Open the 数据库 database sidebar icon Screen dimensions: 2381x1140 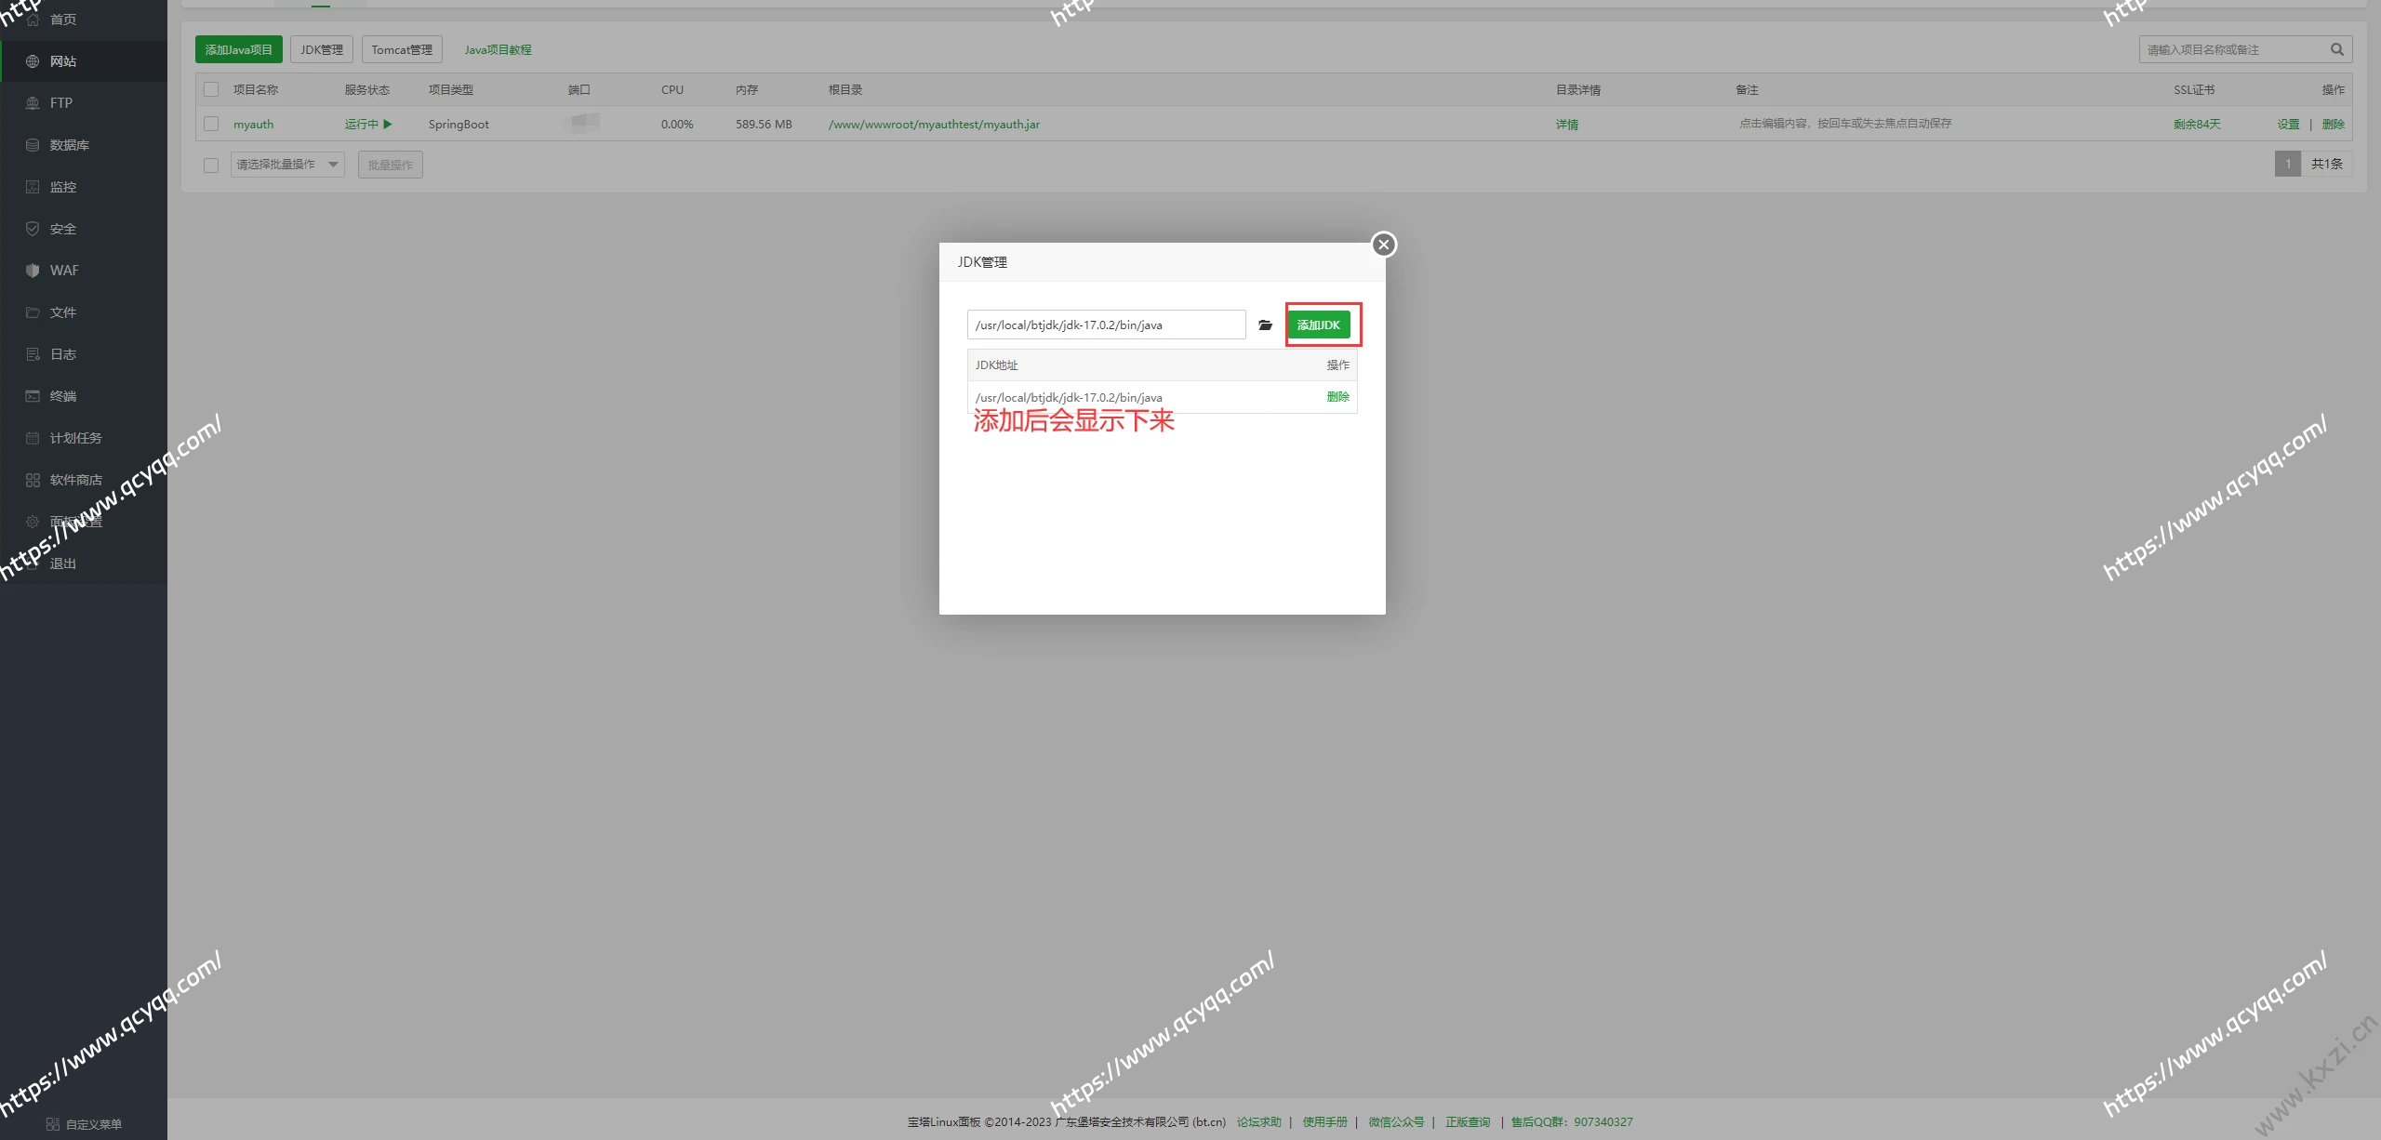click(x=33, y=145)
